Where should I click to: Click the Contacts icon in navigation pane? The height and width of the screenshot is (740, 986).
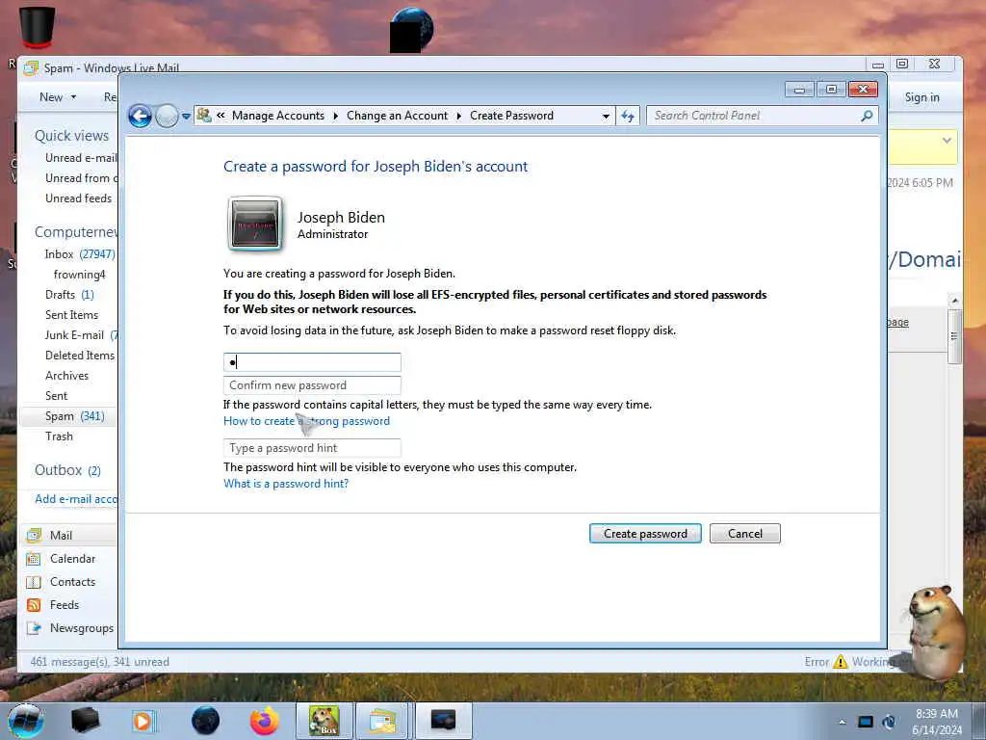[34, 582]
